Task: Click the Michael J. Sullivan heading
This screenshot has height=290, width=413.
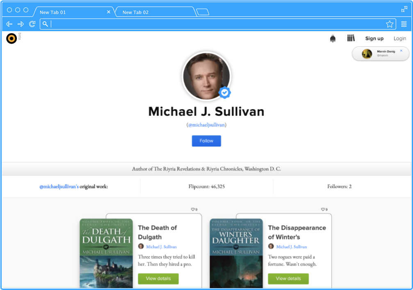Action: pyautogui.click(x=206, y=112)
